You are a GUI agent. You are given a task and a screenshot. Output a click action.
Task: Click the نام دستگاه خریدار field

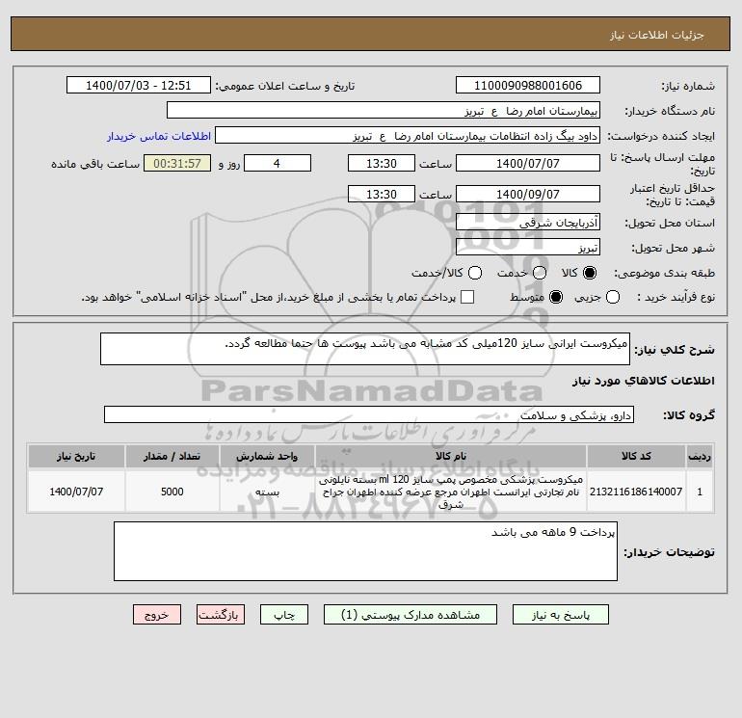(x=384, y=110)
